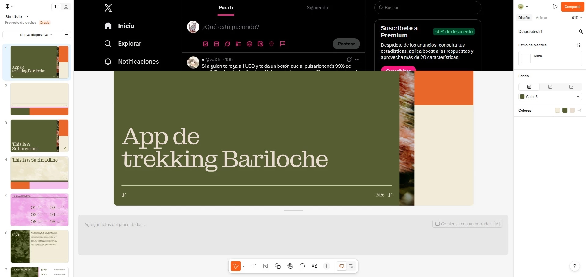
Task: Switch to the Animar tab
Action: [541, 18]
